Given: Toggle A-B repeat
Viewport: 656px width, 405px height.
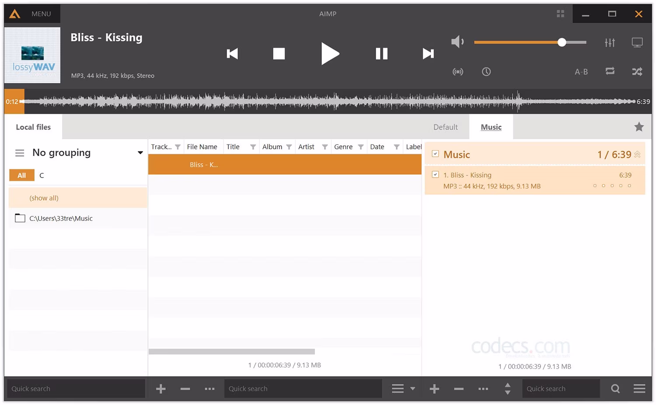Looking at the screenshot, I should tap(581, 72).
